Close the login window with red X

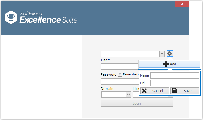click(x=182, y=4)
